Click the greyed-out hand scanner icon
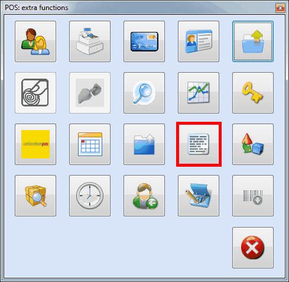 tap(90, 93)
